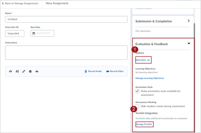Click the File submission summary text
This screenshot has width=201, height=133.
tap(143, 31)
